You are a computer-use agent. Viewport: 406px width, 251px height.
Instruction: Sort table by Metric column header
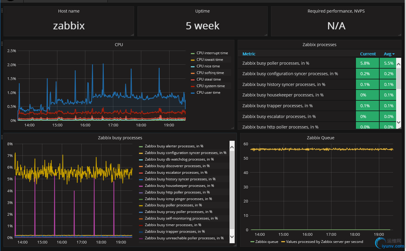pyautogui.click(x=249, y=54)
